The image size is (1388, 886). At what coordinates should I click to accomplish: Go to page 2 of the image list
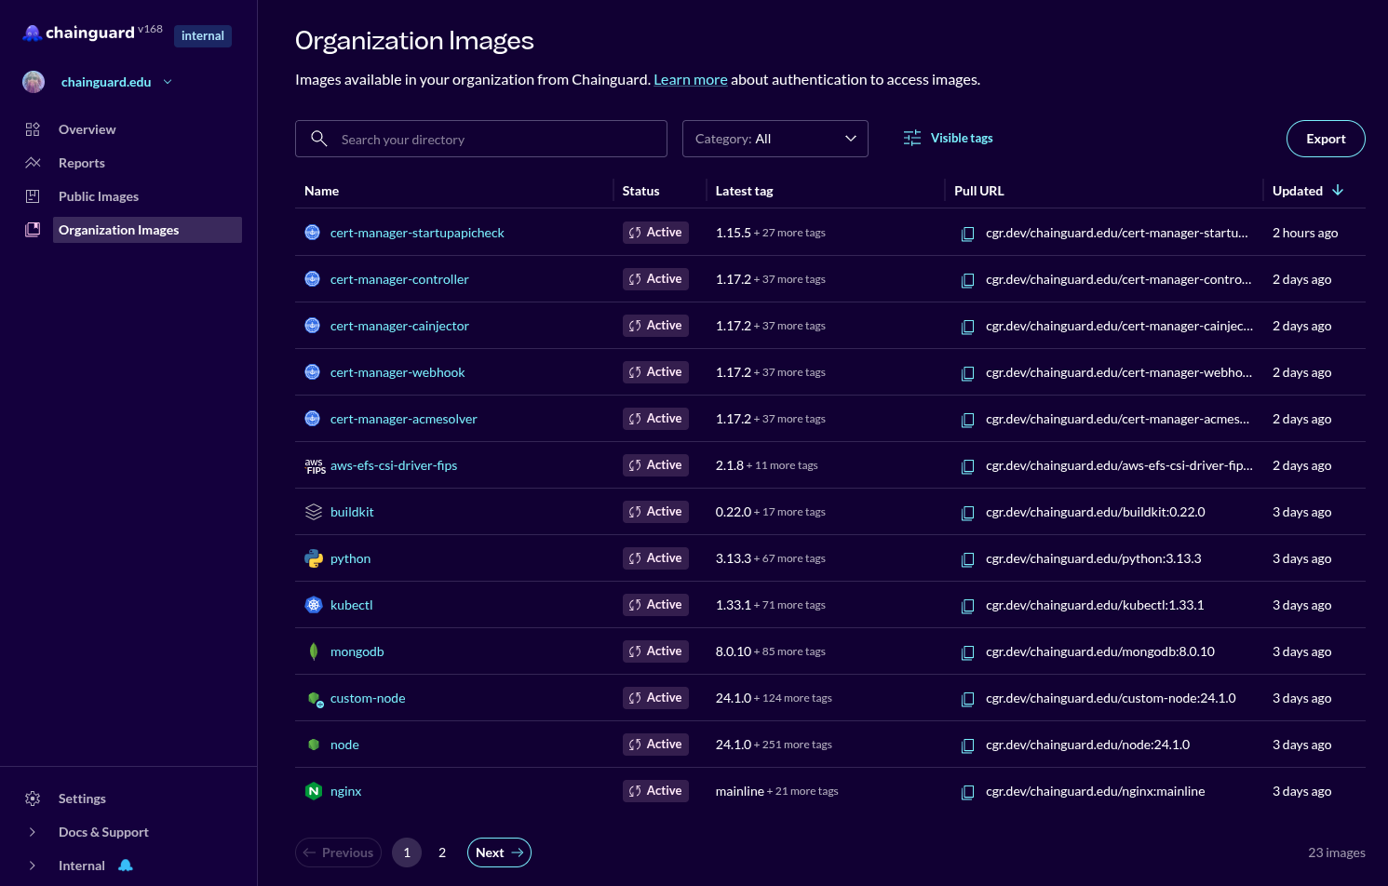click(442, 852)
